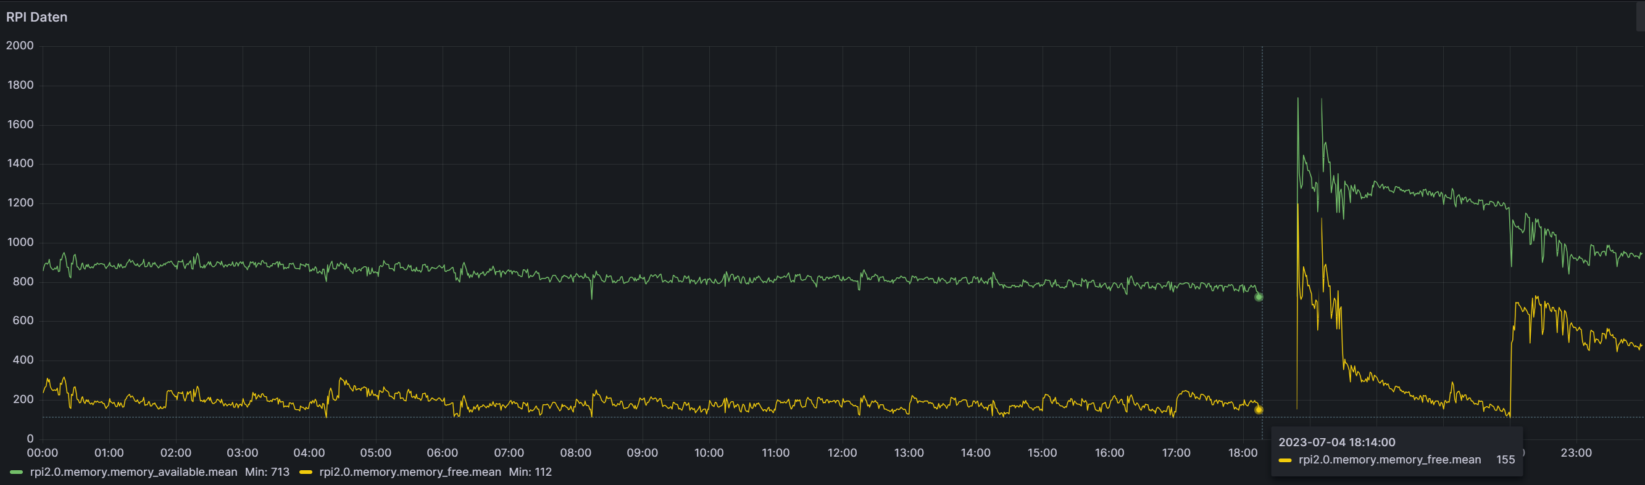This screenshot has height=485, width=1645.
Task: Click the Min: 112 legend value
Action: [530, 472]
